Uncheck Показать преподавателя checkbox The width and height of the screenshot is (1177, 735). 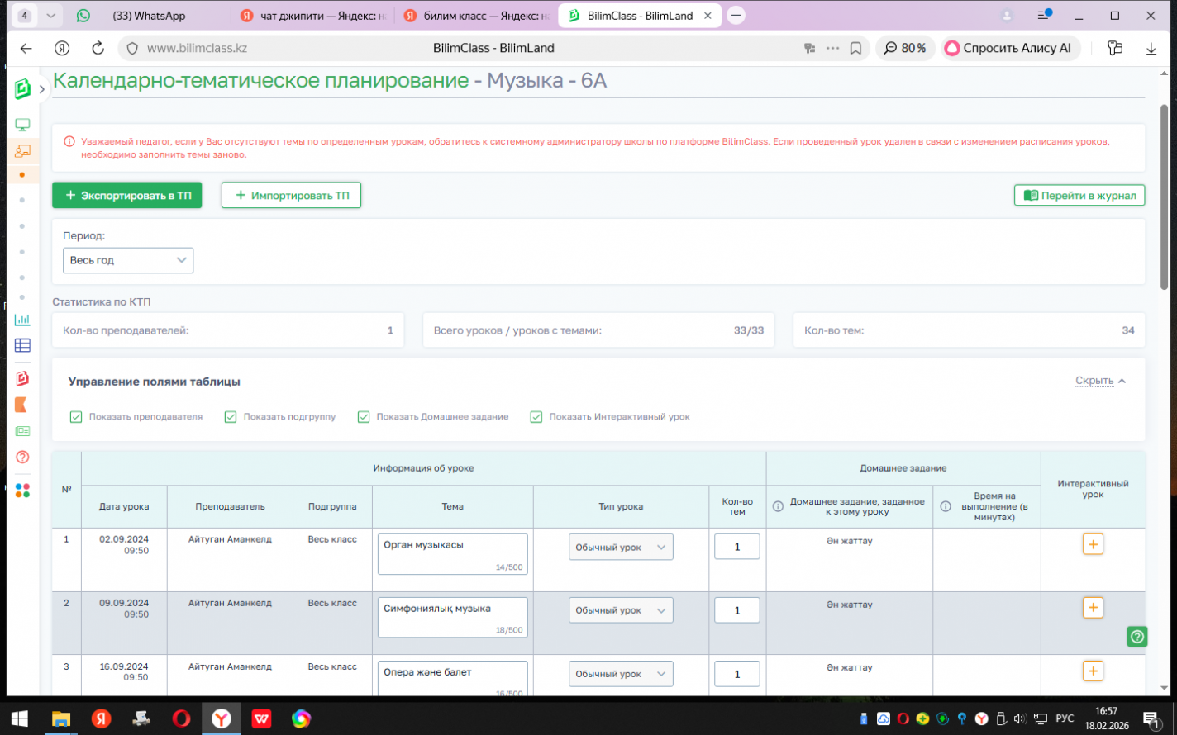coord(76,417)
